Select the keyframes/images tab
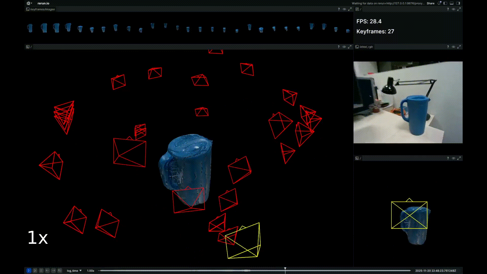 (x=42, y=9)
